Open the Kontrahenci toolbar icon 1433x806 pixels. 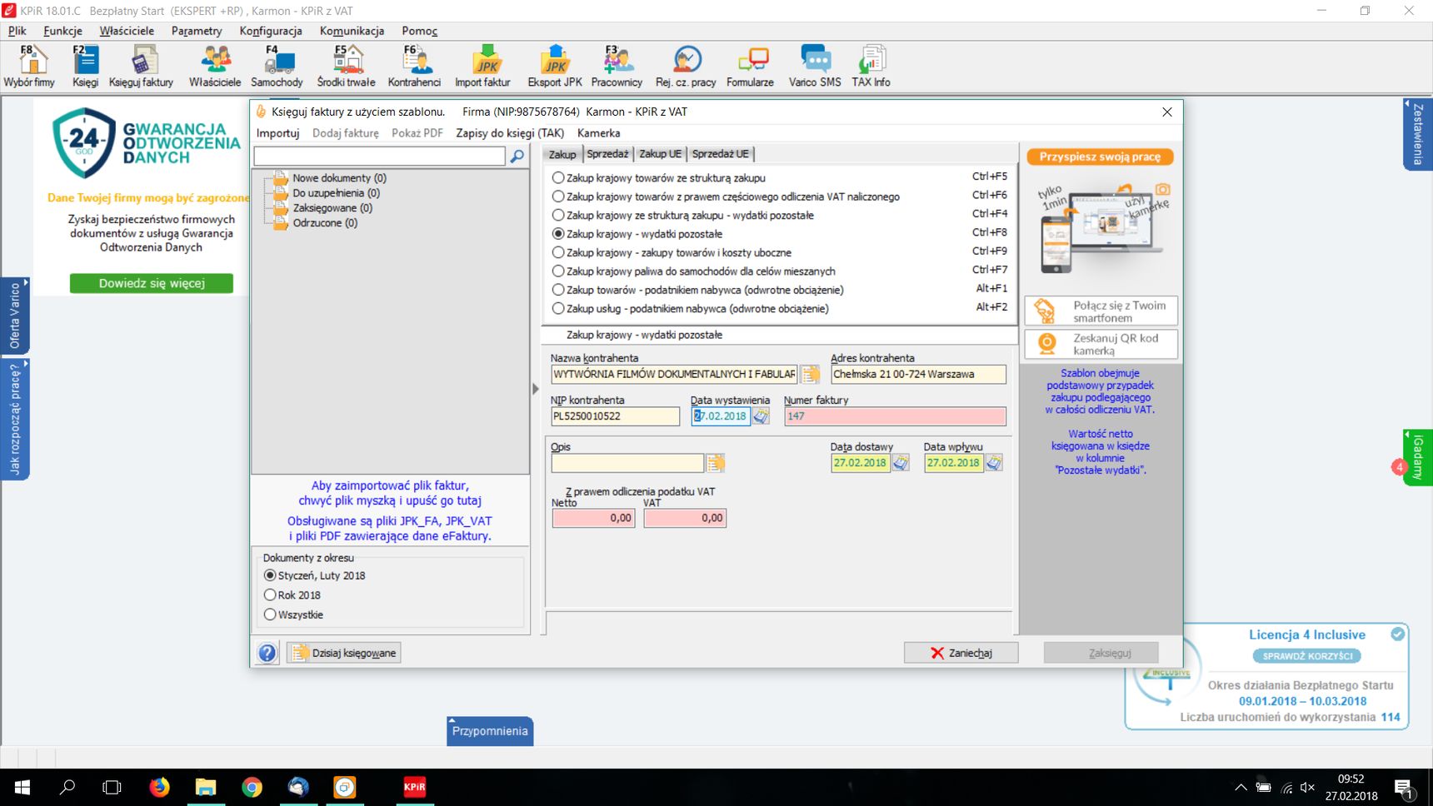414,66
